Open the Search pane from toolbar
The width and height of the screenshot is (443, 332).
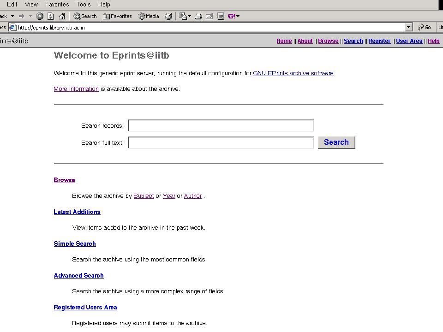click(x=85, y=17)
